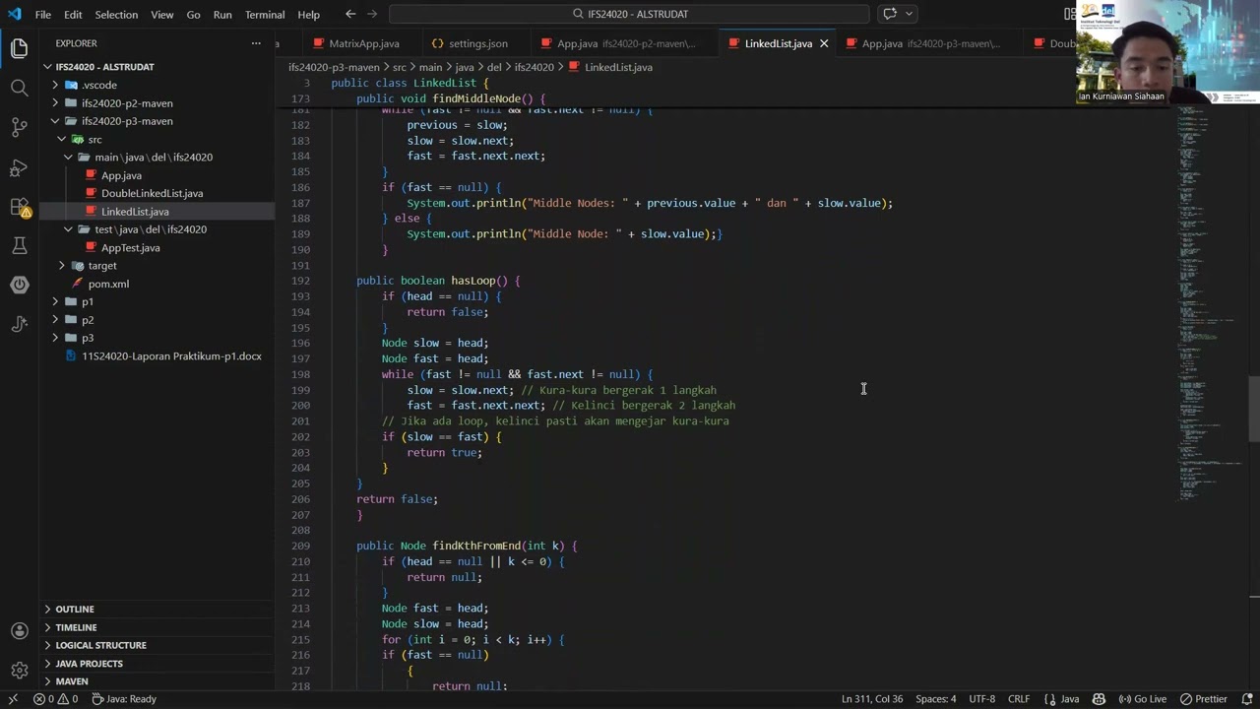Image resolution: width=1260 pixels, height=709 pixels.
Task: Open the Explorer view in activity bar
Action: pos(19,48)
